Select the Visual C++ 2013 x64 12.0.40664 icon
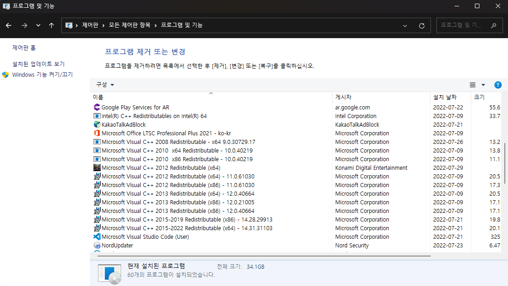Viewport: 508px width, 286px height. click(x=97, y=193)
